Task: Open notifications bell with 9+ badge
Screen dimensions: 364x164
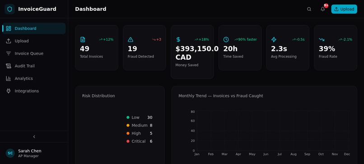Action: [x=323, y=9]
